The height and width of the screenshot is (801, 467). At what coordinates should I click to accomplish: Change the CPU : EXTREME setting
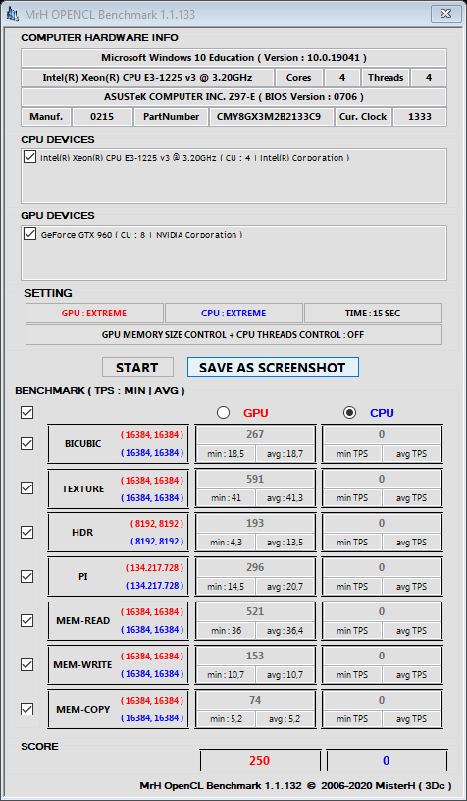[233, 314]
